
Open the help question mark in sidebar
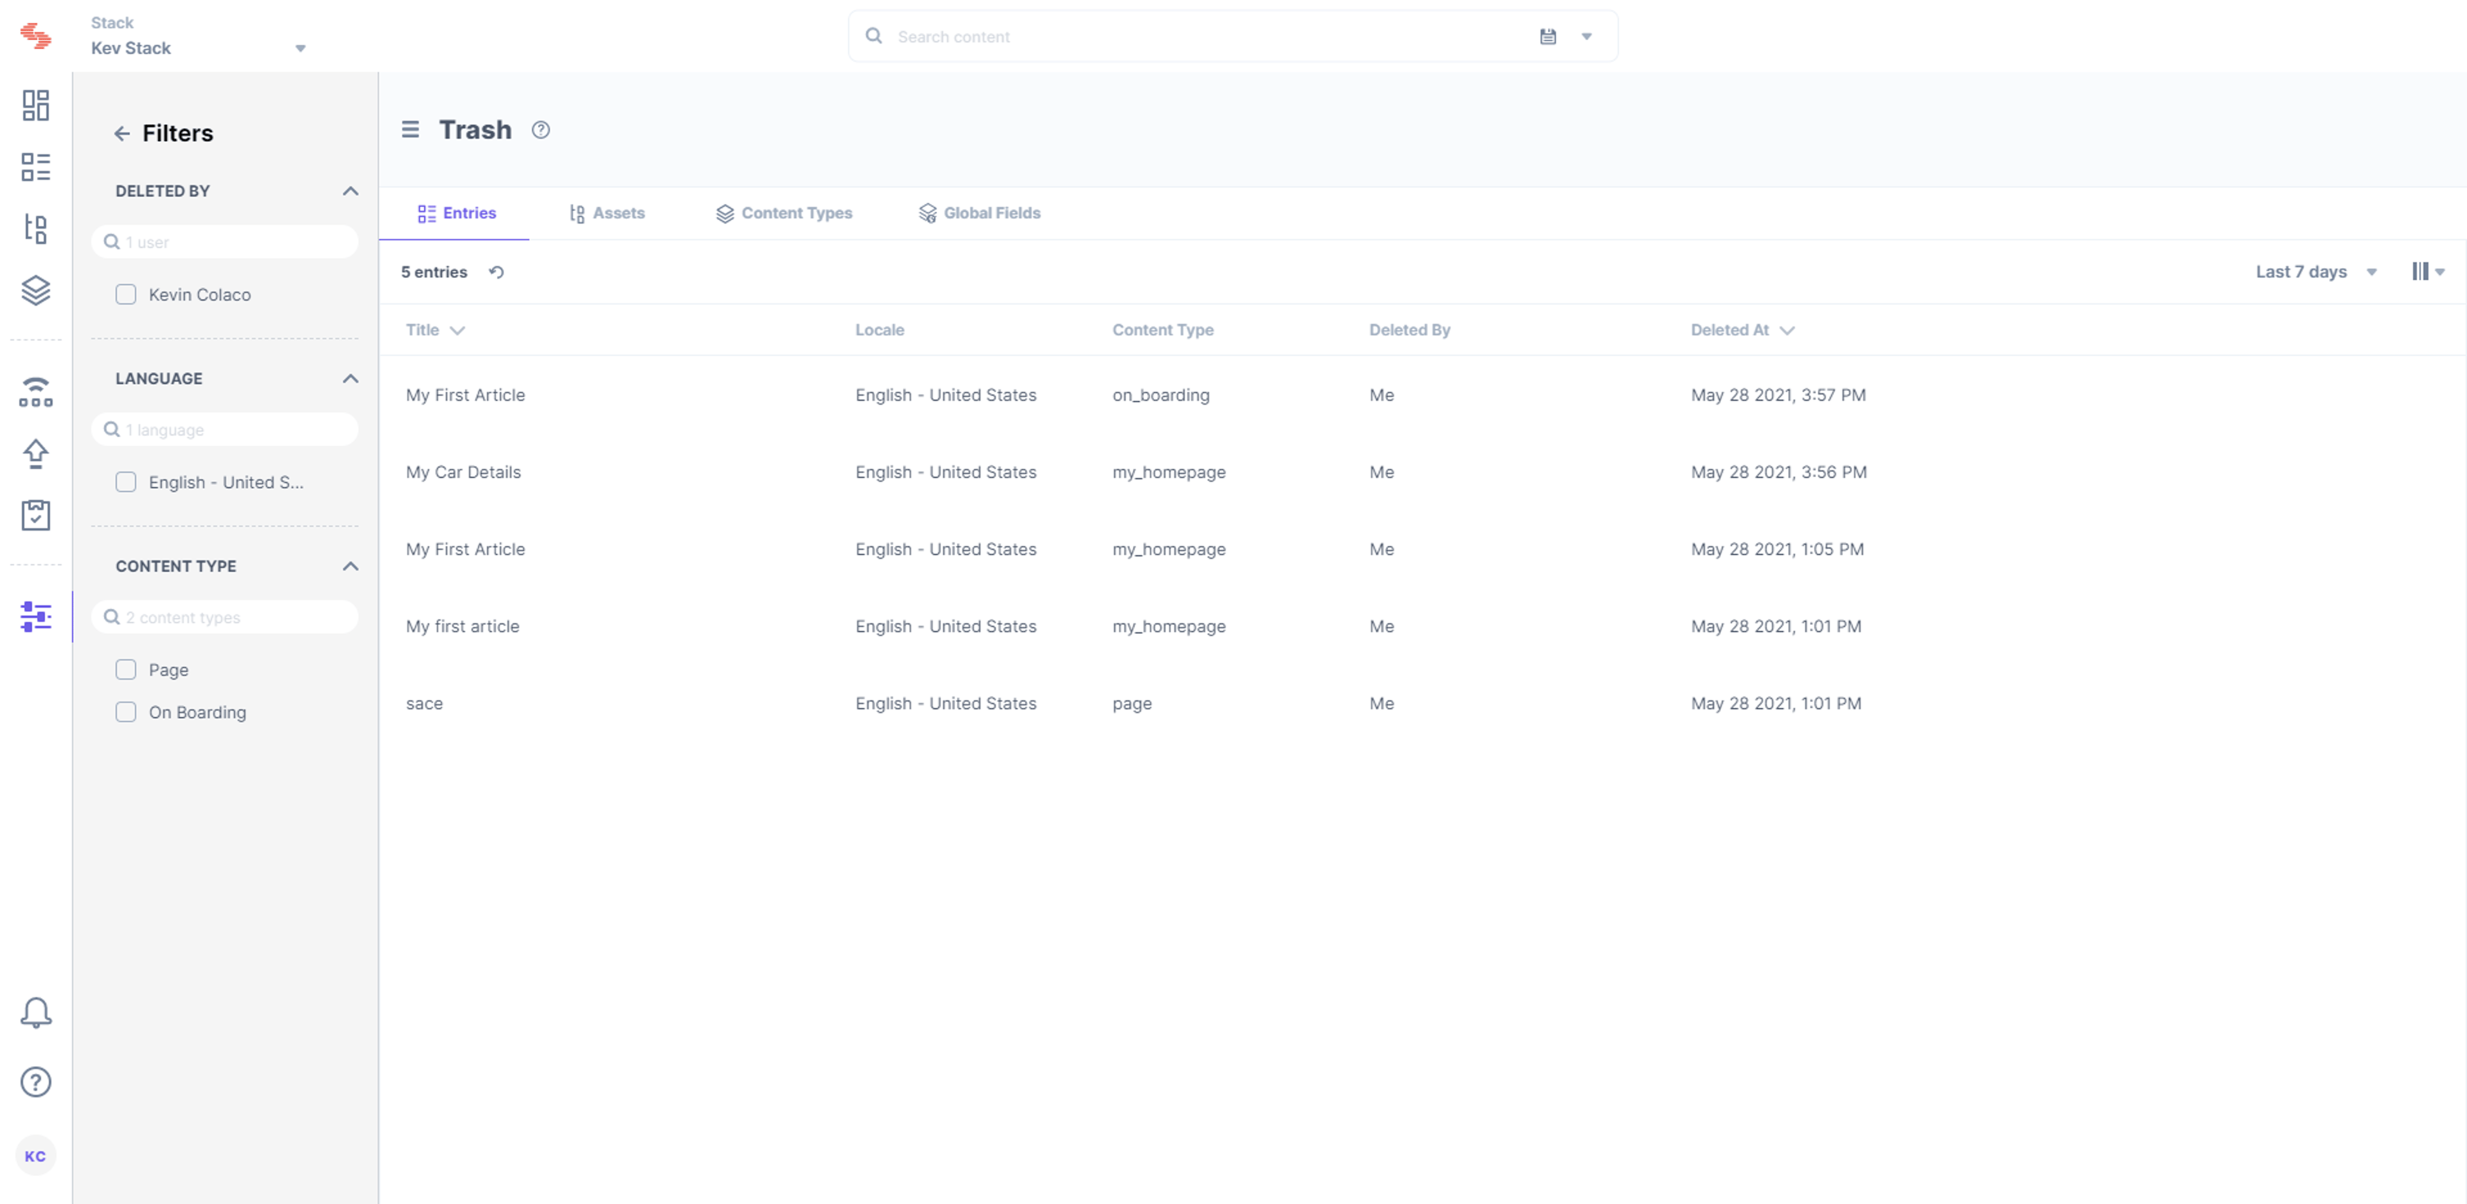(x=35, y=1081)
